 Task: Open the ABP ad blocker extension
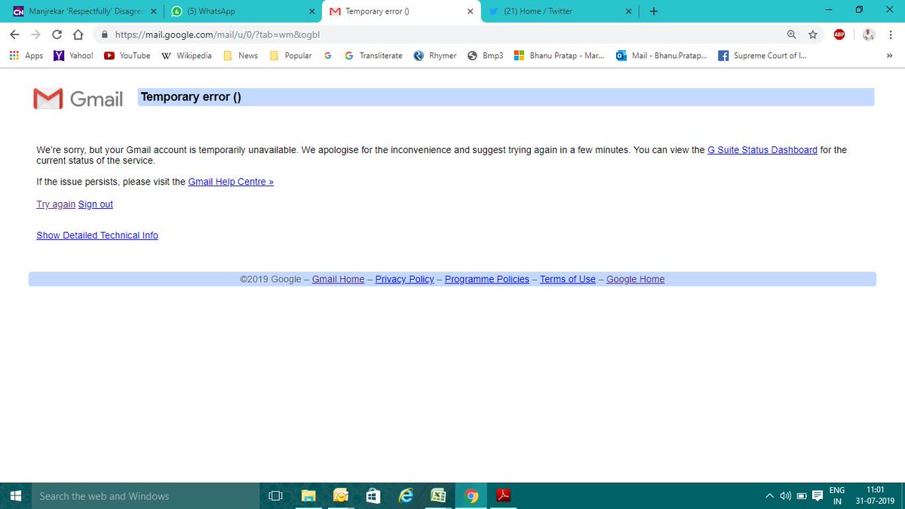click(839, 34)
